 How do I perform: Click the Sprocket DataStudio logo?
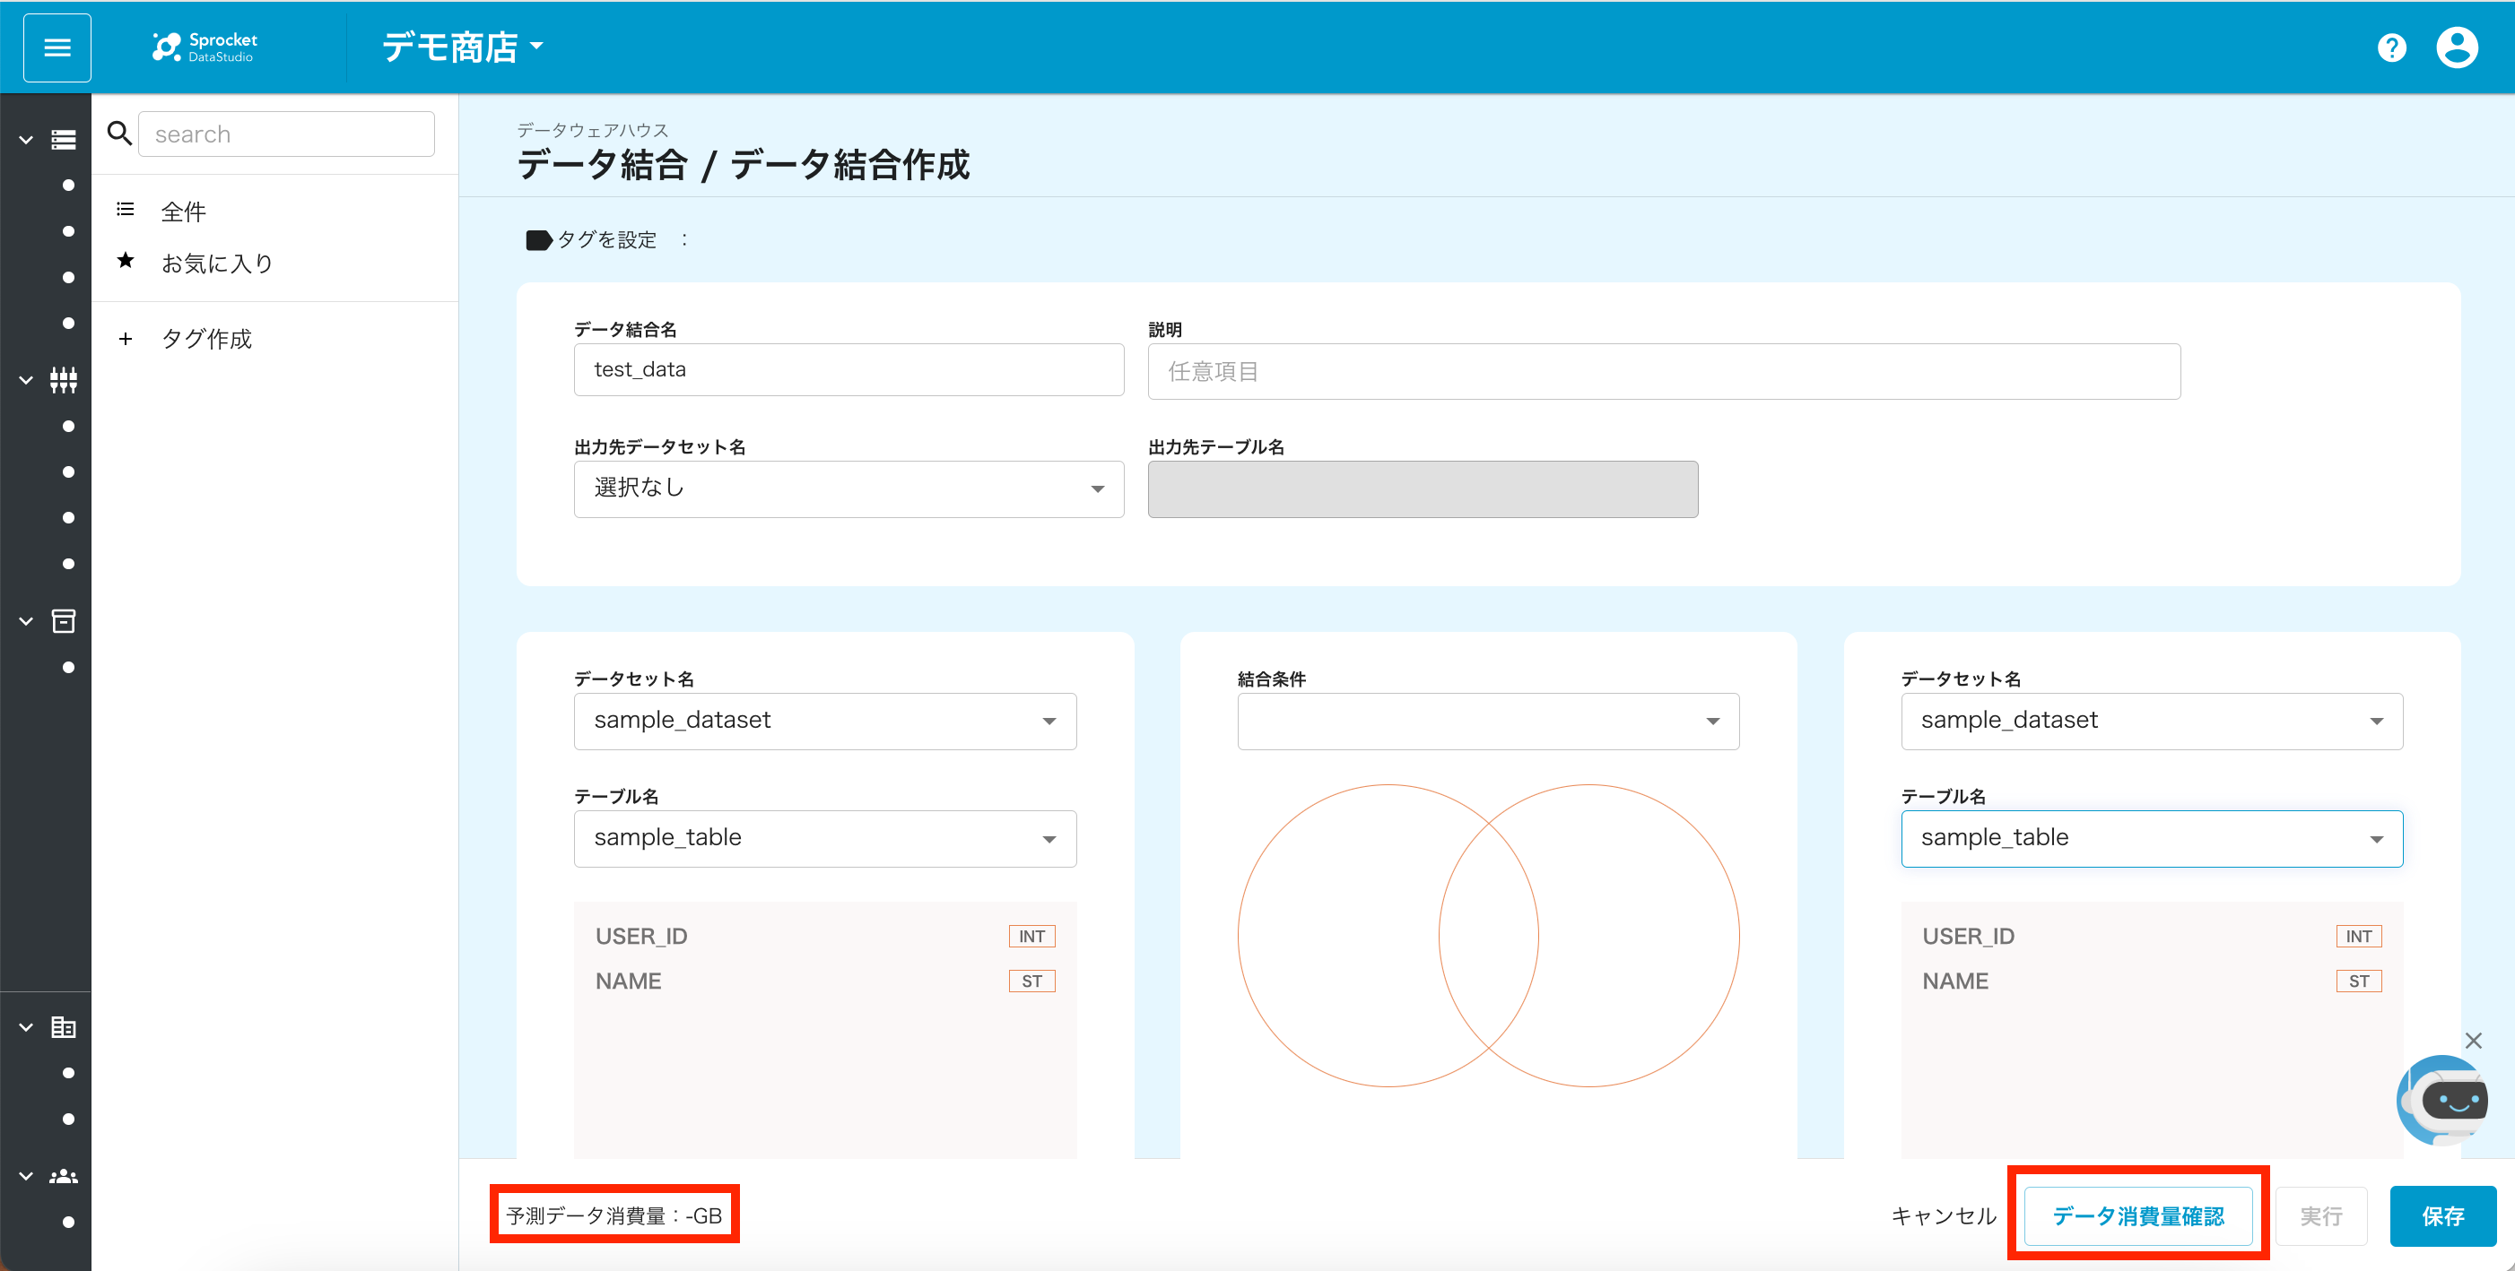click(205, 47)
